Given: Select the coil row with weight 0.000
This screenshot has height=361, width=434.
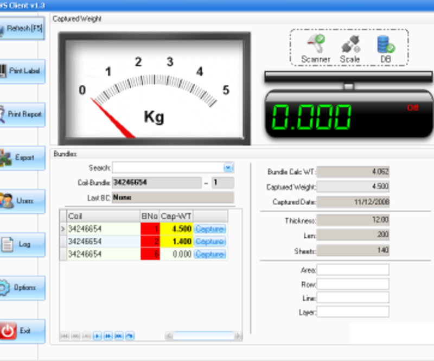Looking at the screenshot, I should tap(144, 254).
